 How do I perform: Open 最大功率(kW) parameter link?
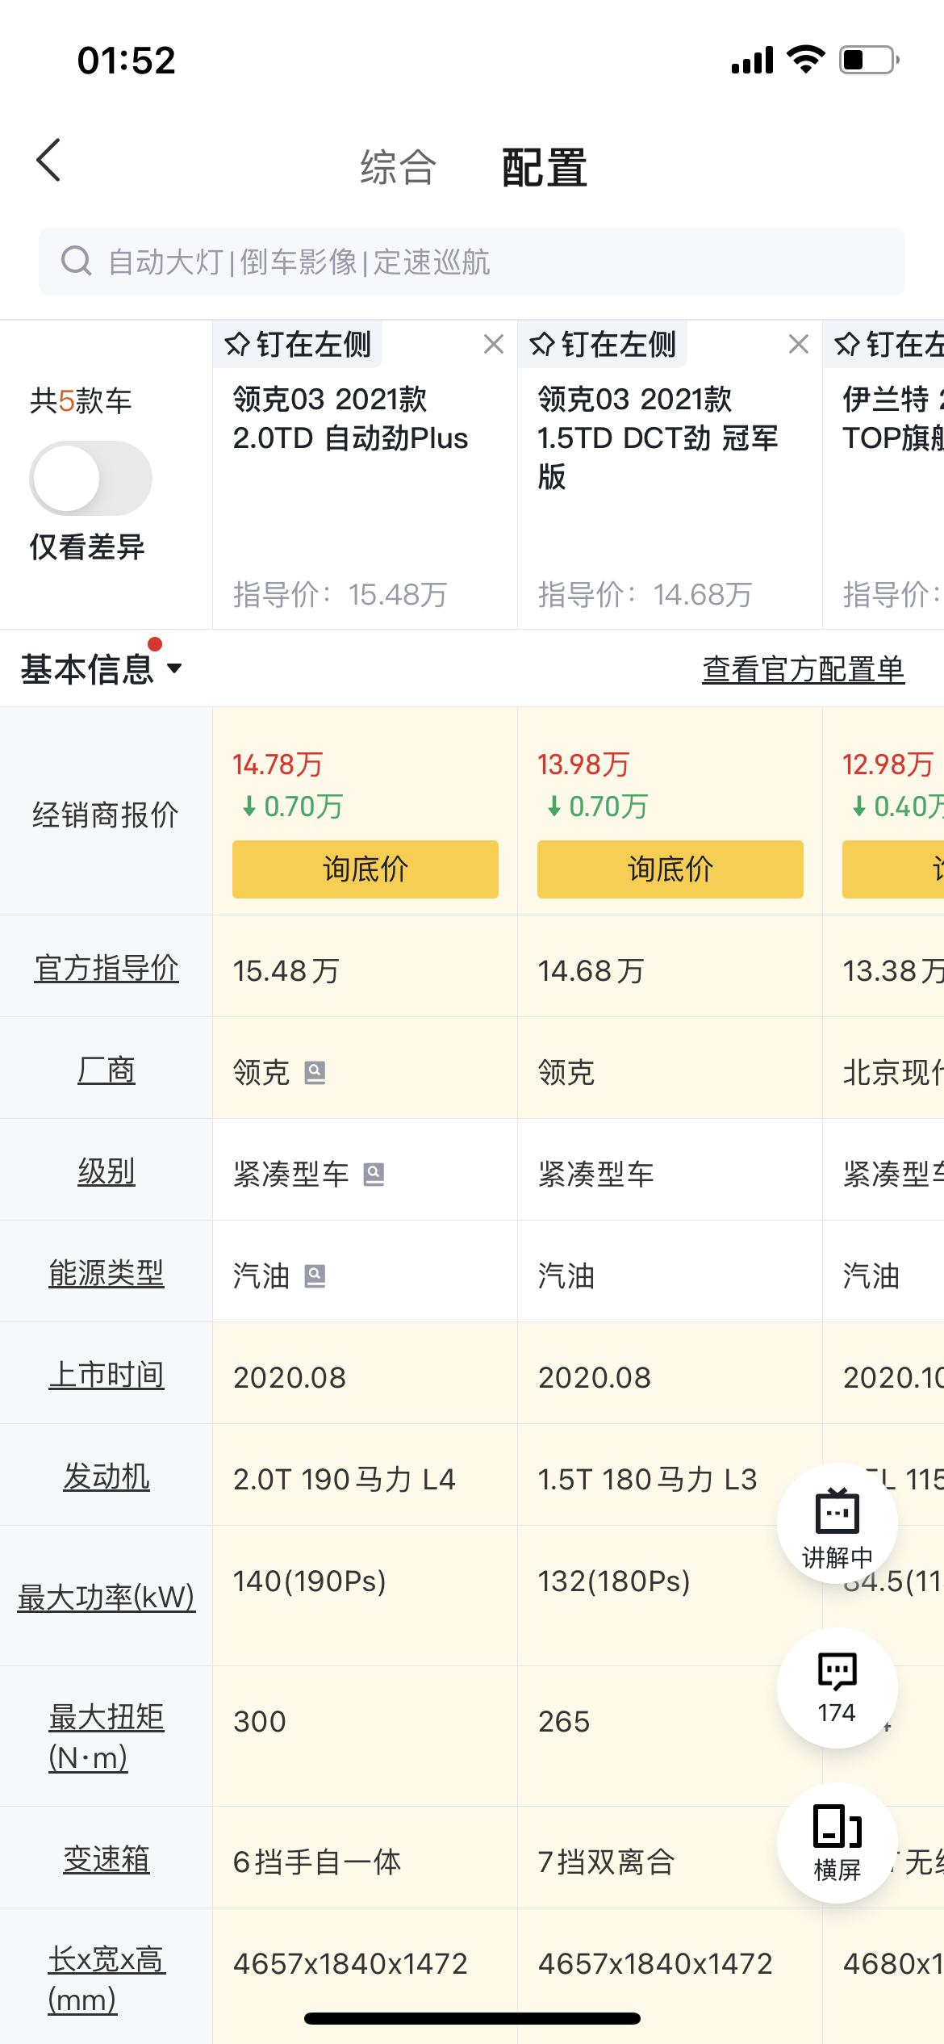(107, 1597)
